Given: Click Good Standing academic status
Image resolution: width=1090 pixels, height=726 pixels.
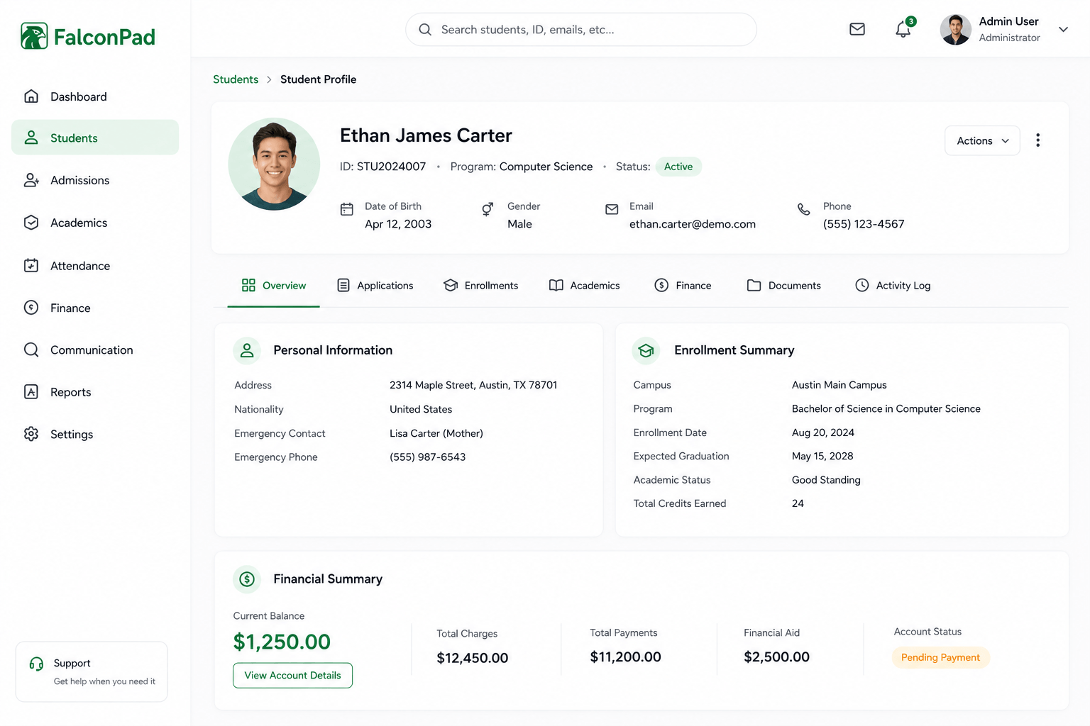Looking at the screenshot, I should click(x=826, y=480).
